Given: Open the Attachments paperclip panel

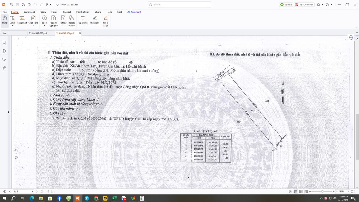Looking at the screenshot, I should point(4,68).
